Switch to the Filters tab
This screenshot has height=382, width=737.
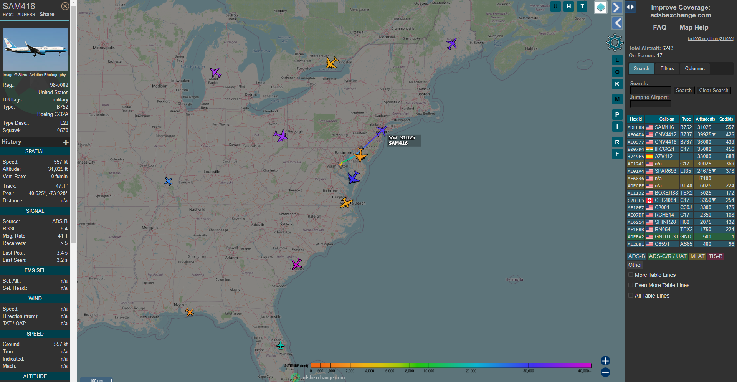pos(667,69)
